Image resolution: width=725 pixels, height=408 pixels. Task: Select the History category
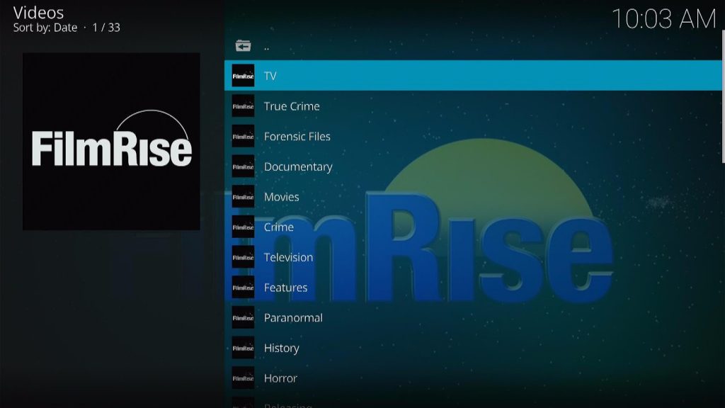point(473,348)
